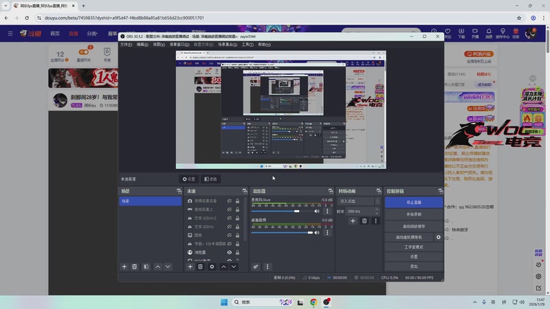
Task: Open the 帮助 menu in OBS
Action: pos(264,45)
